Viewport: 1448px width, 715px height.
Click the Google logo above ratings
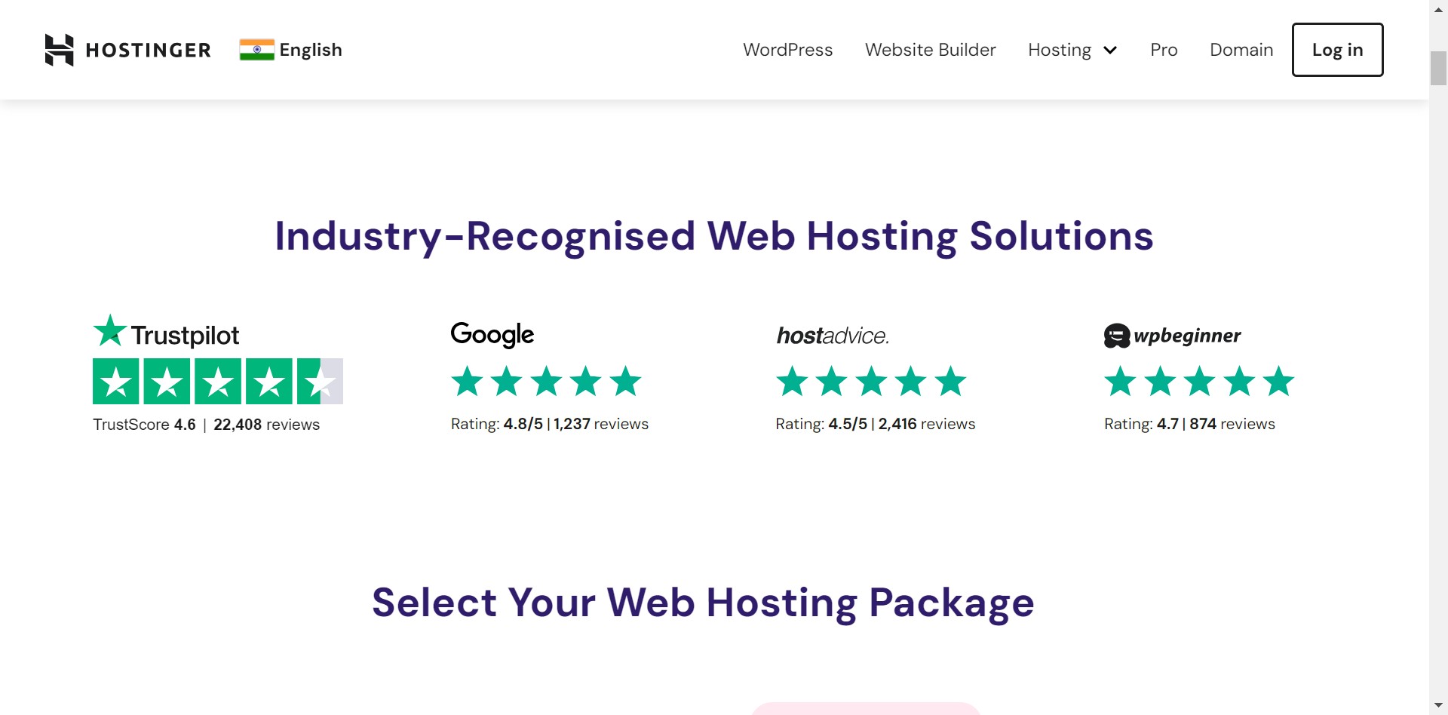(x=492, y=334)
